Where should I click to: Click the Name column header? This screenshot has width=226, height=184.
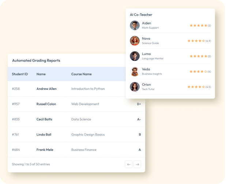(41, 74)
